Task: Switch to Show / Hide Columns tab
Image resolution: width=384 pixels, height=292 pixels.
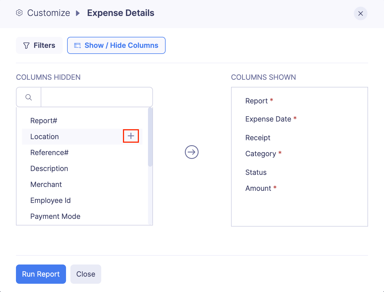Action: pyautogui.click(x=116, y=45)
